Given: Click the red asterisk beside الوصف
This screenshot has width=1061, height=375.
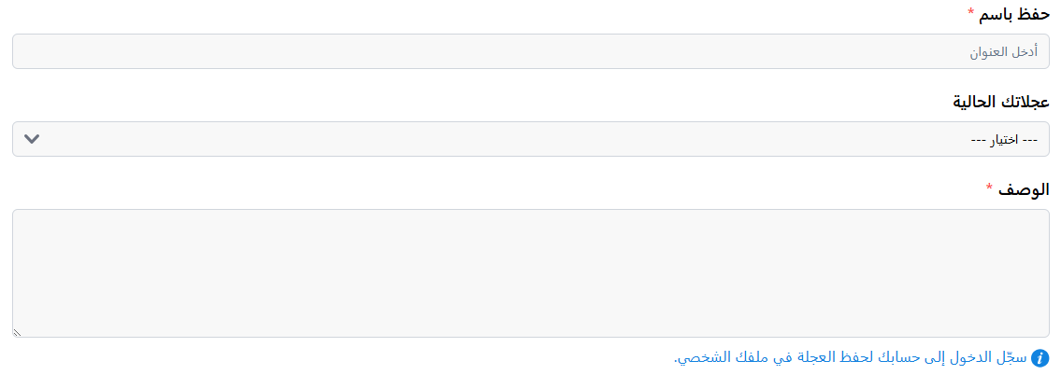Looking at the screenshot, I should point(990,189).
